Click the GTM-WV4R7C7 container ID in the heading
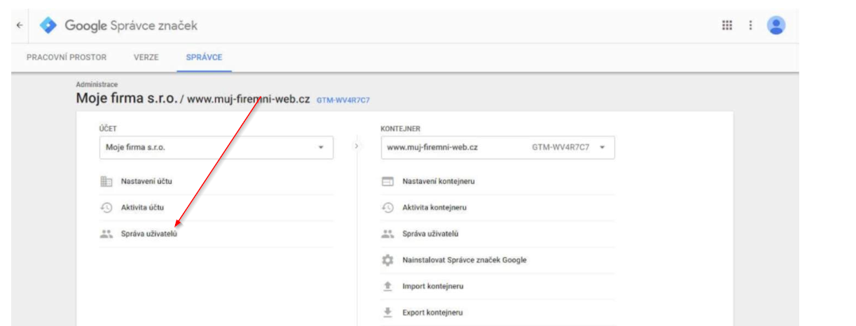The width and height of the screenshot is (856, 326). pos(343,100)
